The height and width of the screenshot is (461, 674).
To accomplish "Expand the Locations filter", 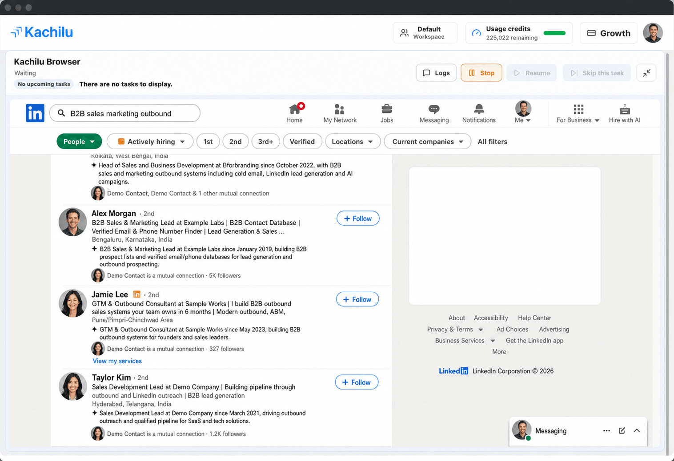I will click(353, 142).
